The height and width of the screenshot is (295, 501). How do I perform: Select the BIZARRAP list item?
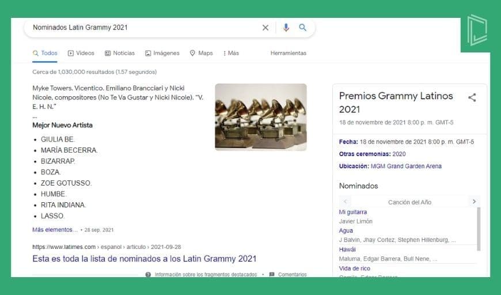point(58,161)
